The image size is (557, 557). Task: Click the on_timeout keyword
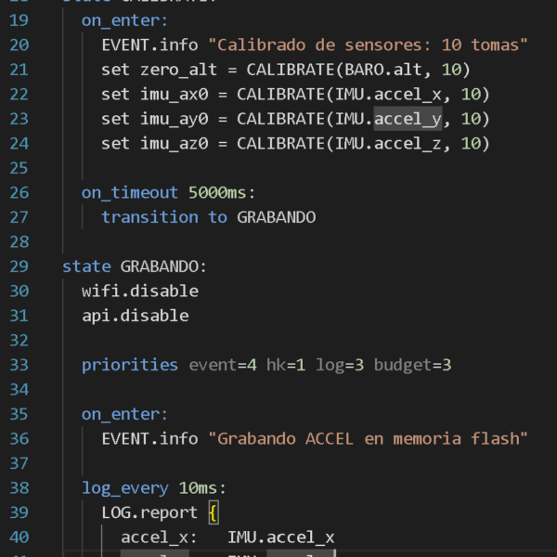[130, 193]
